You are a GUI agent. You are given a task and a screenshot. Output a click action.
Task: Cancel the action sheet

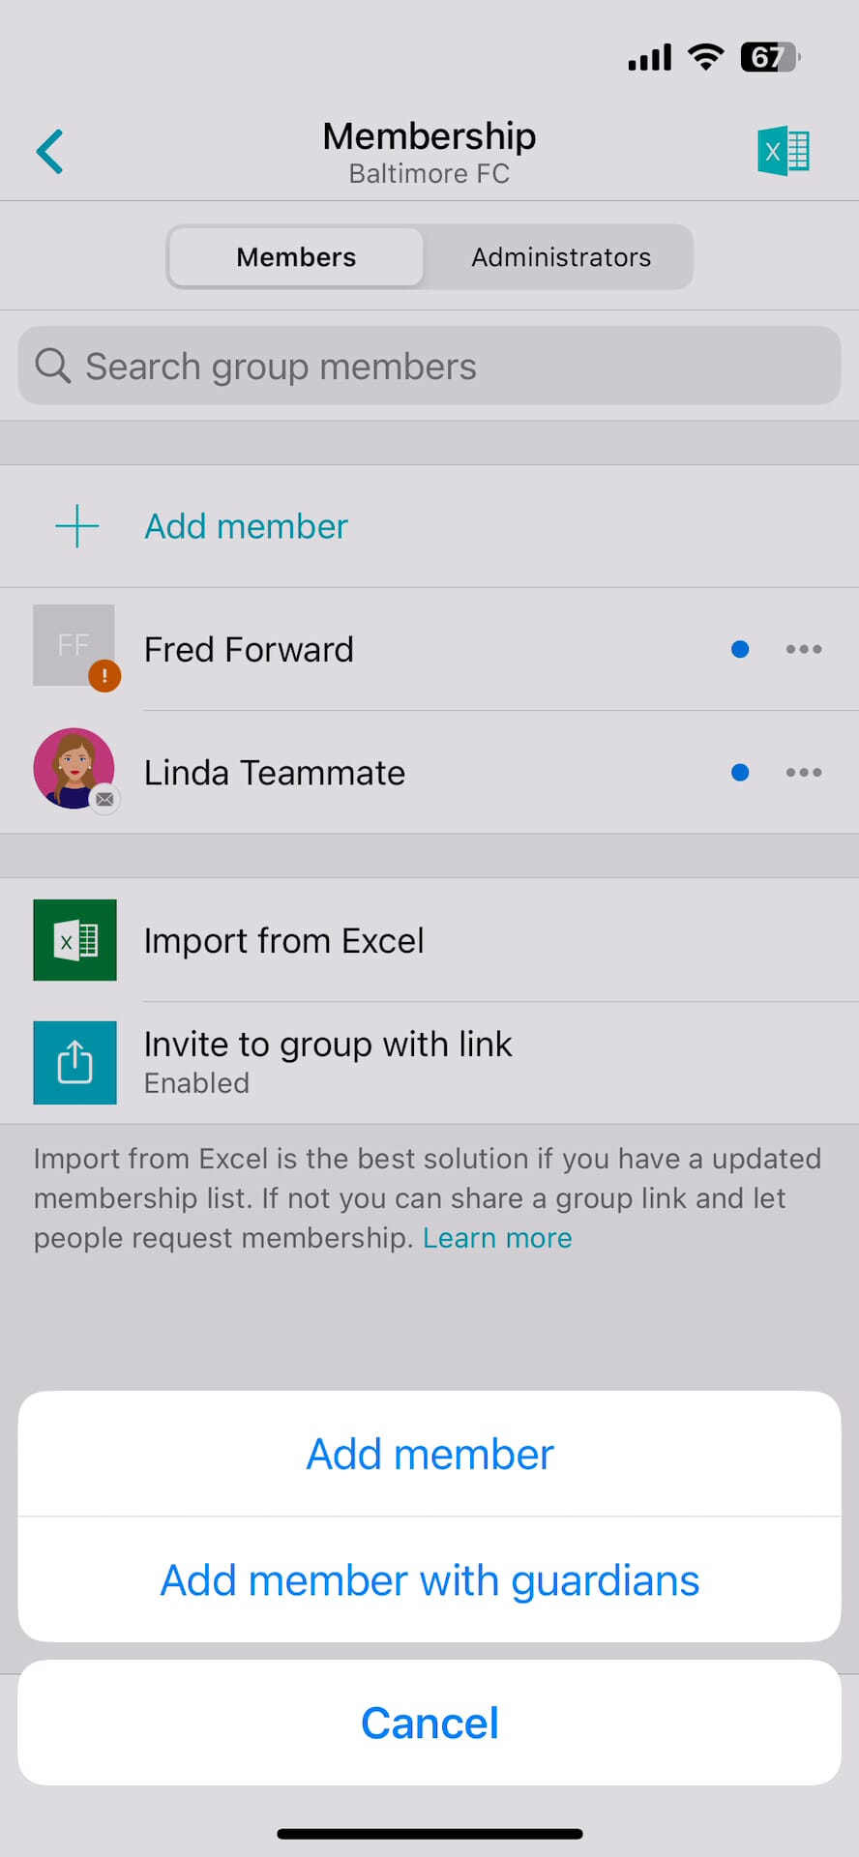point(429,1723)
